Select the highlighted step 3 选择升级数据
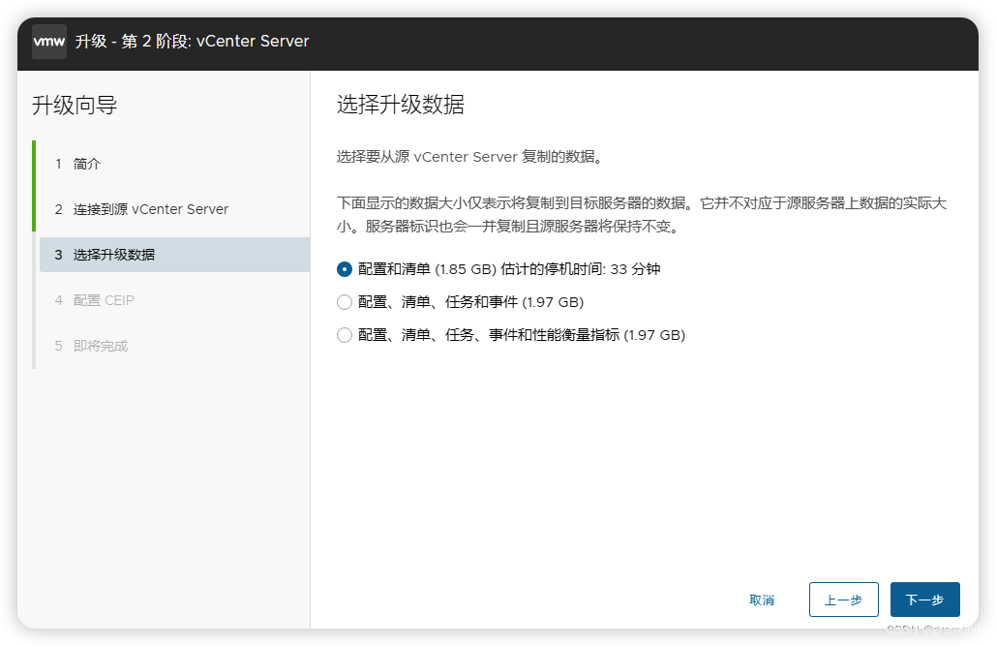Screen dimensions: 996x646 coord(116,254)
